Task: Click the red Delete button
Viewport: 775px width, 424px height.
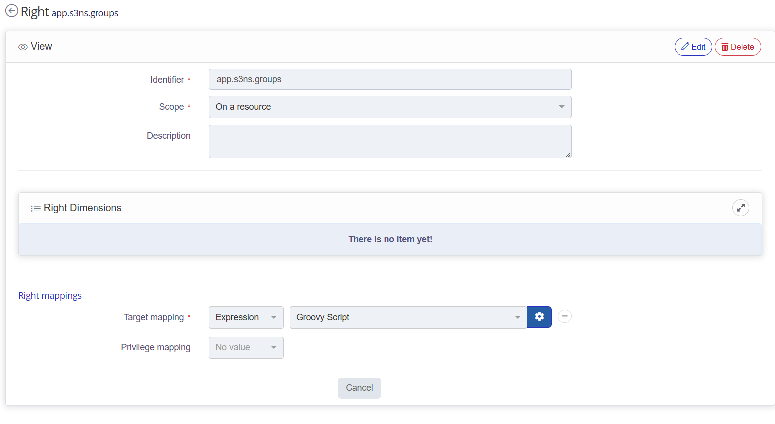Action: (738, 47)
